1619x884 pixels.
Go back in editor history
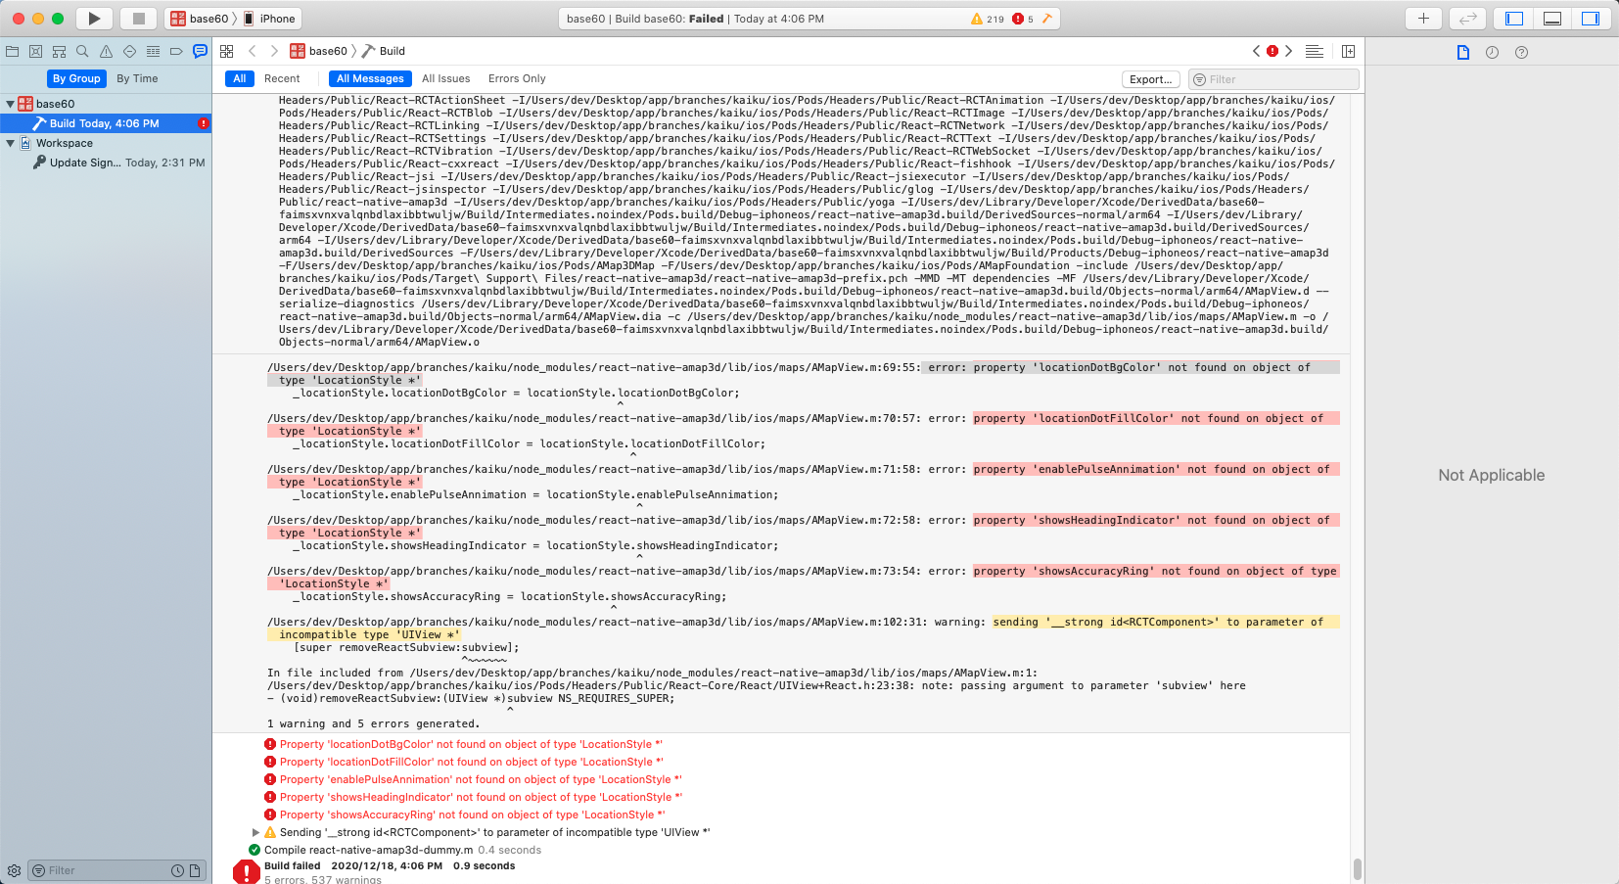(252, 51)
